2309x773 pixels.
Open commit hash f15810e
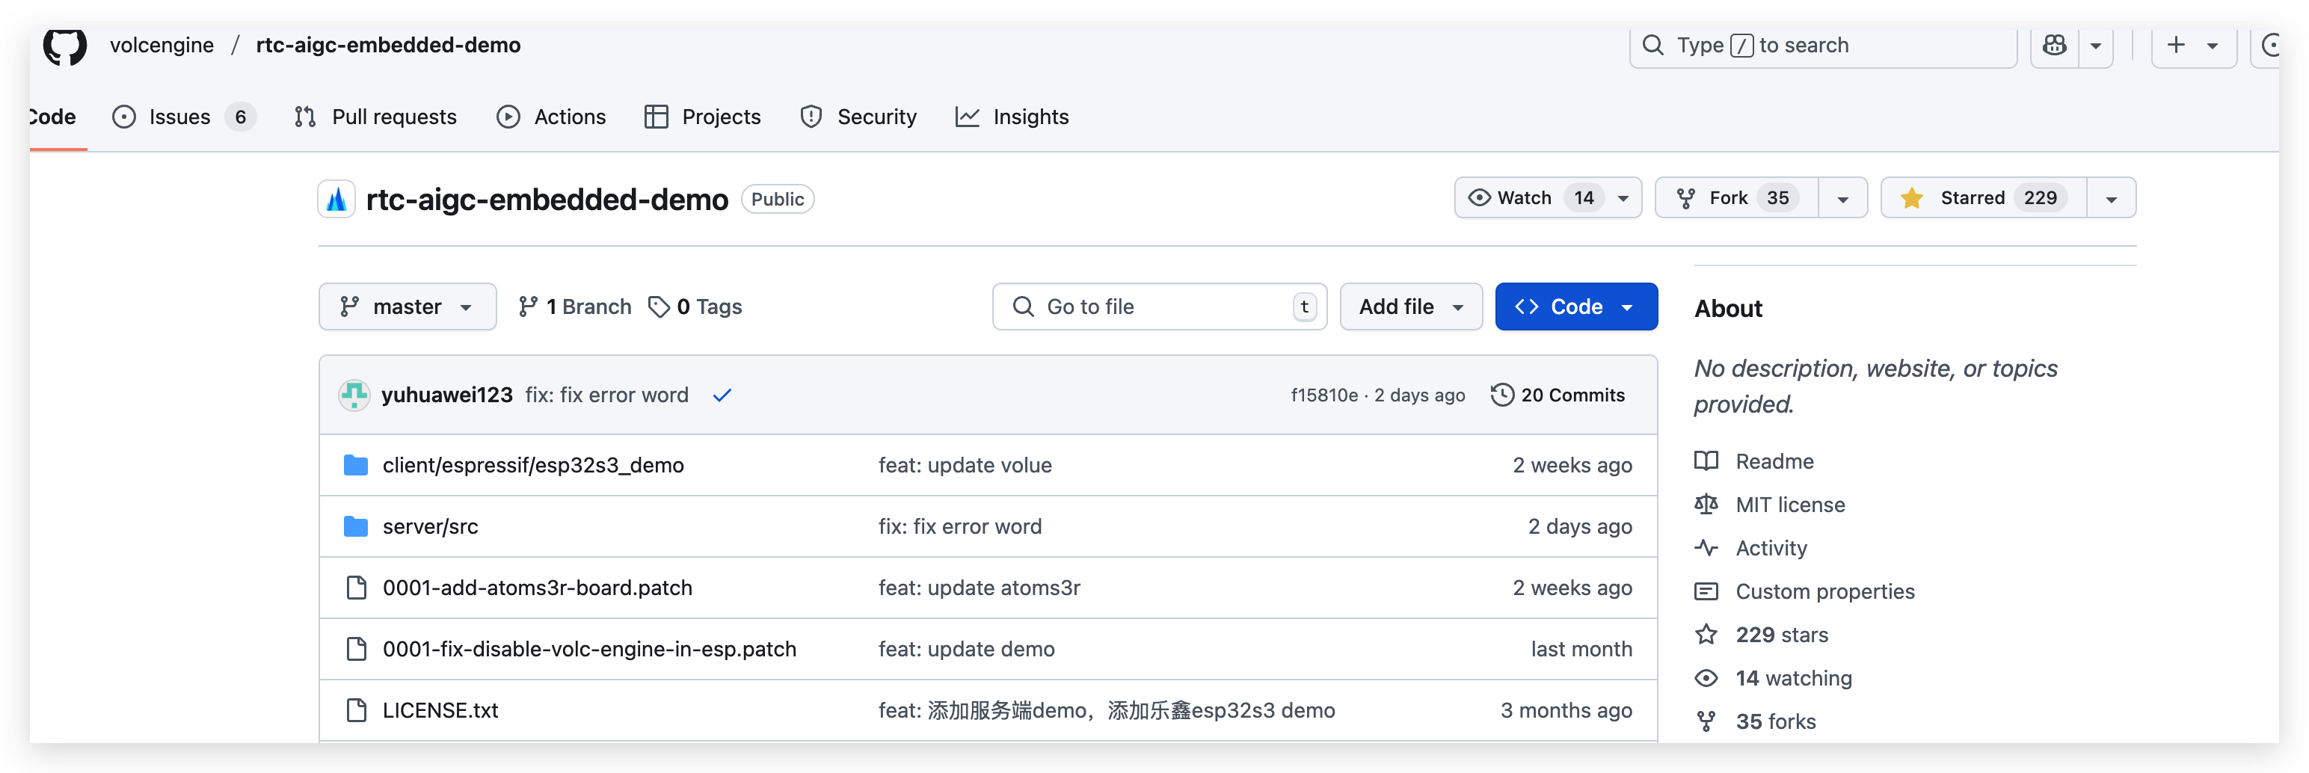(1324, 395)
